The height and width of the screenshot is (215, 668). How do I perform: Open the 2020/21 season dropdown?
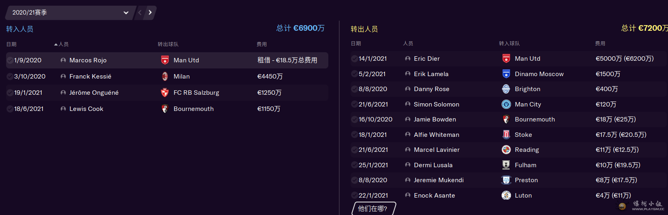(70, 13)
